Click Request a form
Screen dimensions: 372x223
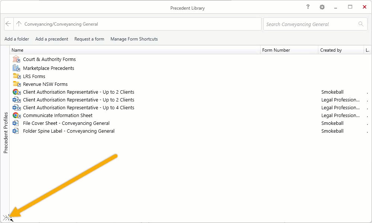pos(89,39)
